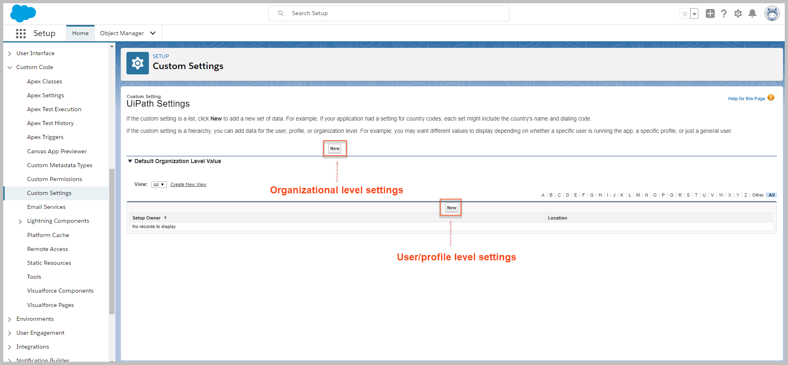Viewport: 788px width, 365px height.
Task: Click the sidebar scroll up arrow
Action: coord(112,46)
